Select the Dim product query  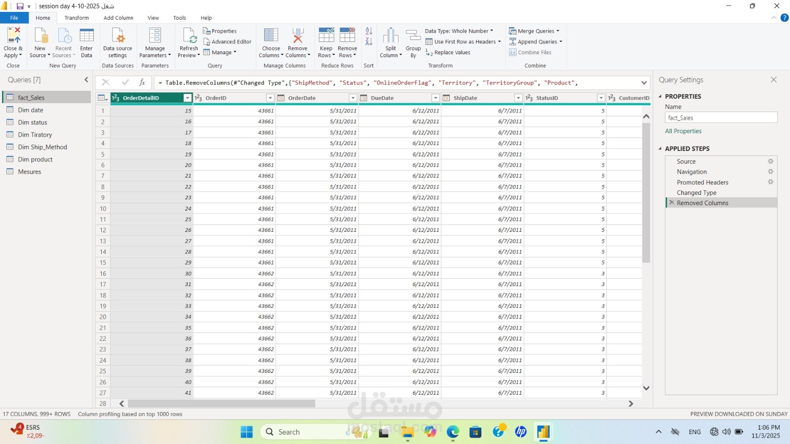35,159
